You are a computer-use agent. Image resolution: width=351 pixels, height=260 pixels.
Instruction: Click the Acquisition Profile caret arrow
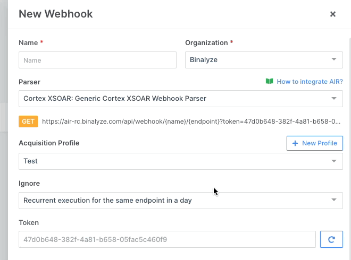tap(333, 161)
